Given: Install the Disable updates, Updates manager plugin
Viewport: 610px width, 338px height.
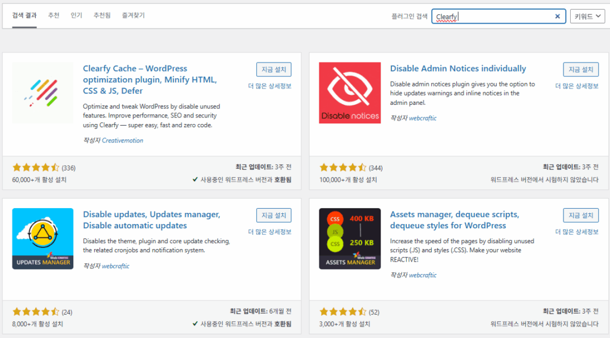Looking at the screenshot, I should tap(274, 215).
